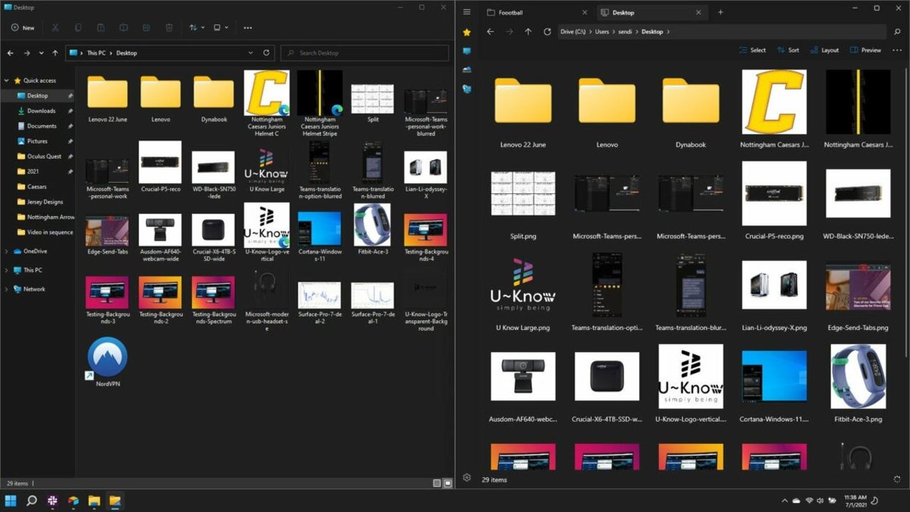Select the Cut icon in Explorer toolbar
Screen dimensions: 910x512
pos(54,28)
